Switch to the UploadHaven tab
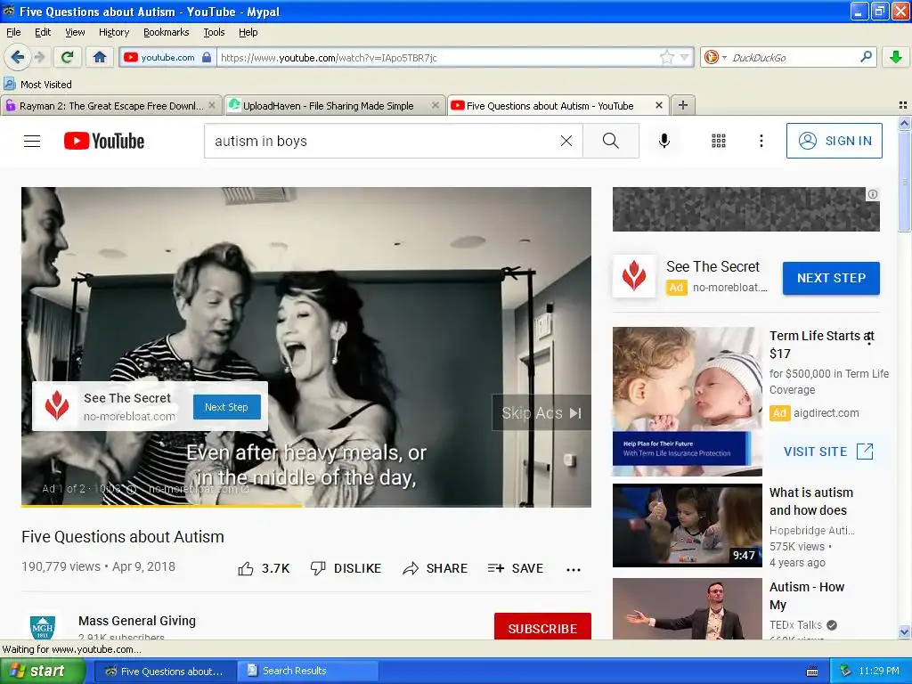This screenshot has width=912, height=684. pyautogui.click(x=328, y=106)
